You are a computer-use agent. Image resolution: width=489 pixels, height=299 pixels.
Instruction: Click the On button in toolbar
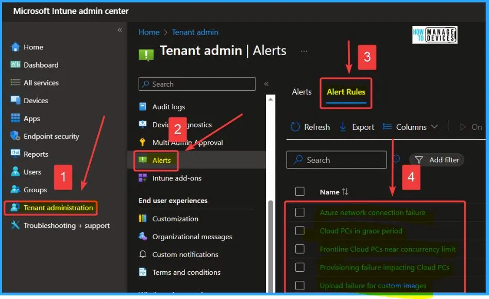[x=471, y=127]
